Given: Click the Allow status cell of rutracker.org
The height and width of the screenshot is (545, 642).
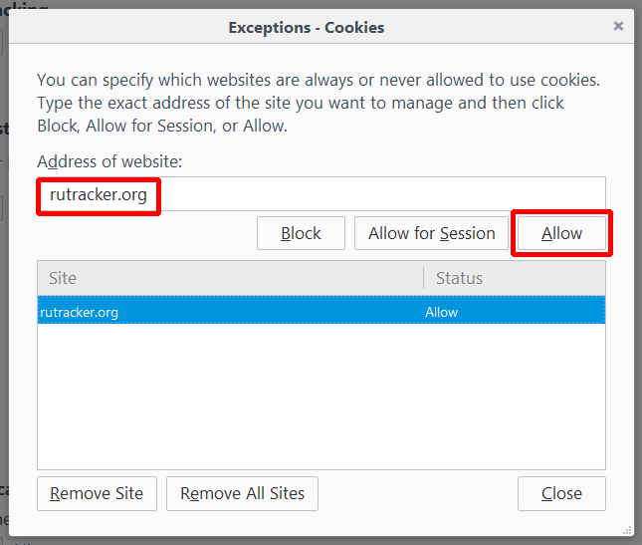Looking at the screenshot, I should (442, 312).
